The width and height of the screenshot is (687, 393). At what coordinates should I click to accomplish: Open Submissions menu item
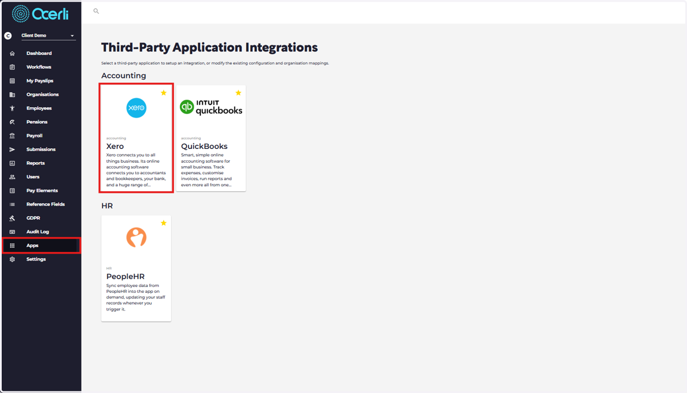[41, 150]
